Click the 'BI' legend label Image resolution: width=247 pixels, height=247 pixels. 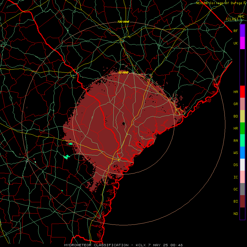point(236,201)
